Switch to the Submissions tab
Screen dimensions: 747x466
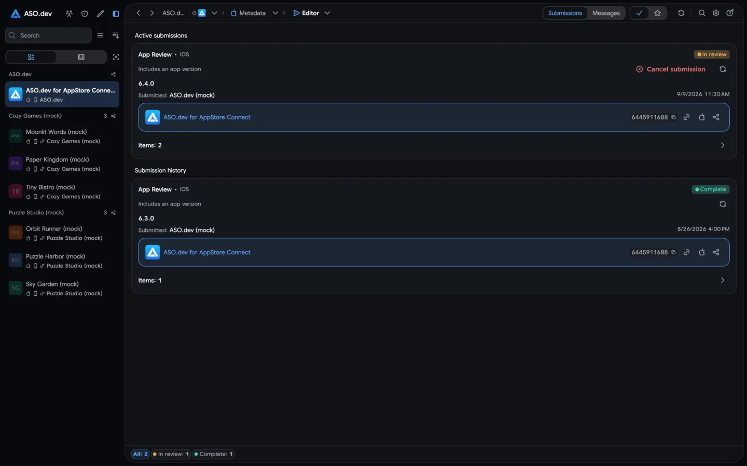(565, 13)
